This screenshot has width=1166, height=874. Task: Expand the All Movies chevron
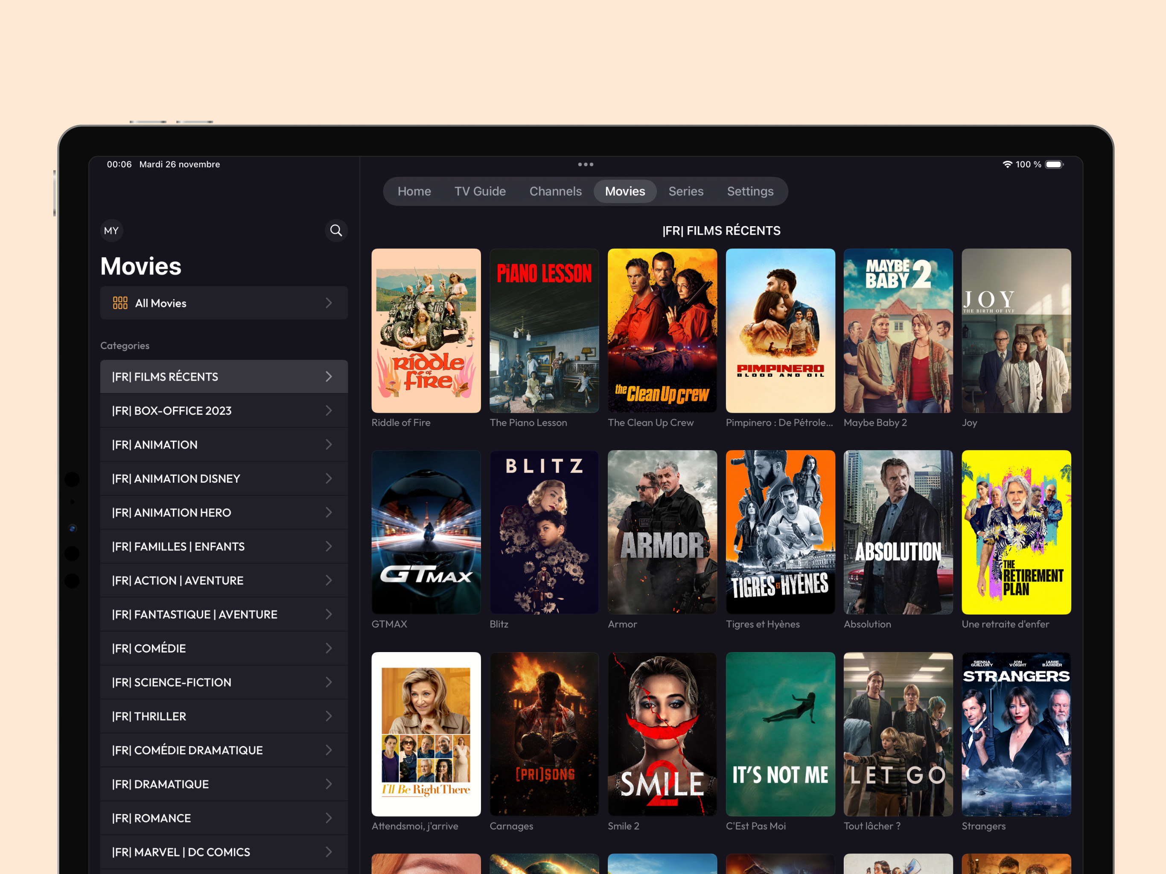point(328,303)
